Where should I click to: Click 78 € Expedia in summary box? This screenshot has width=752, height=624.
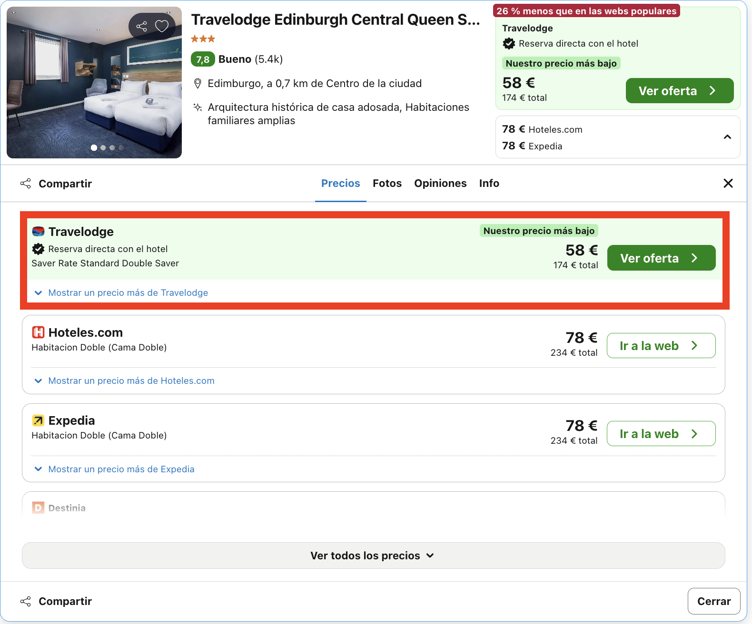(532, 146)
